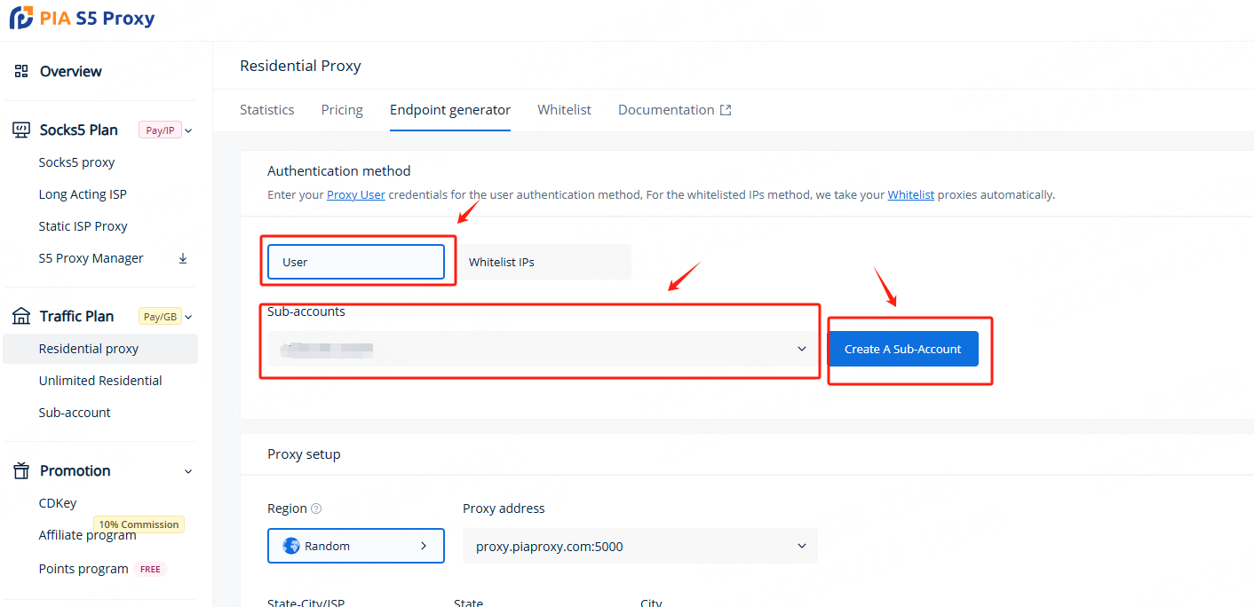Viewport: 1254px width, 607px height.
Task: Click the Traffic Plan heading text
Action: tap(76, 316)
